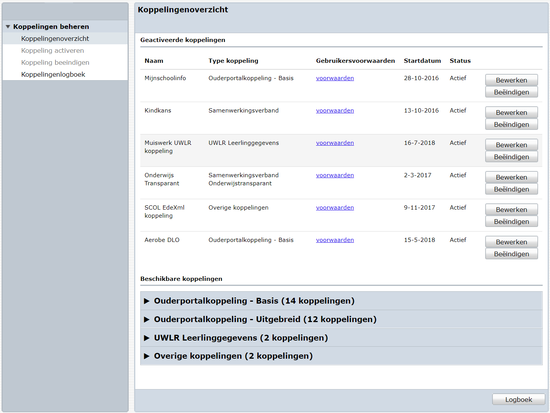Open voorwaarden link for Mijnschoolinfo
The width and height of the screenshot is (550, 413).
[335, 78]
